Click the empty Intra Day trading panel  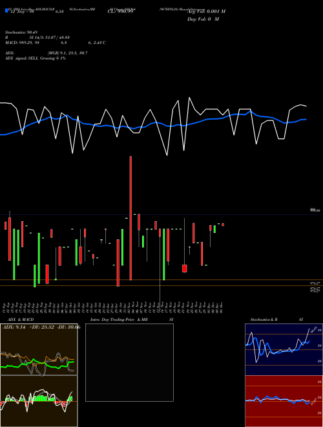129,362
